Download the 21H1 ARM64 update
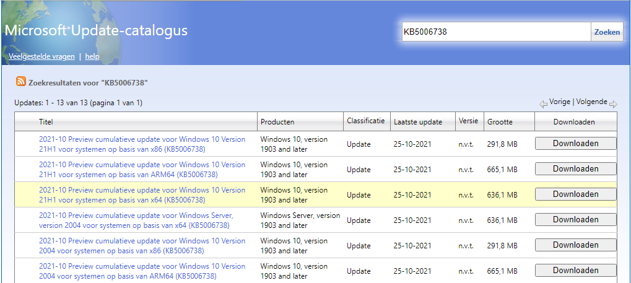The width and height of the screenshot is (631, 283). tap(575, 168)
